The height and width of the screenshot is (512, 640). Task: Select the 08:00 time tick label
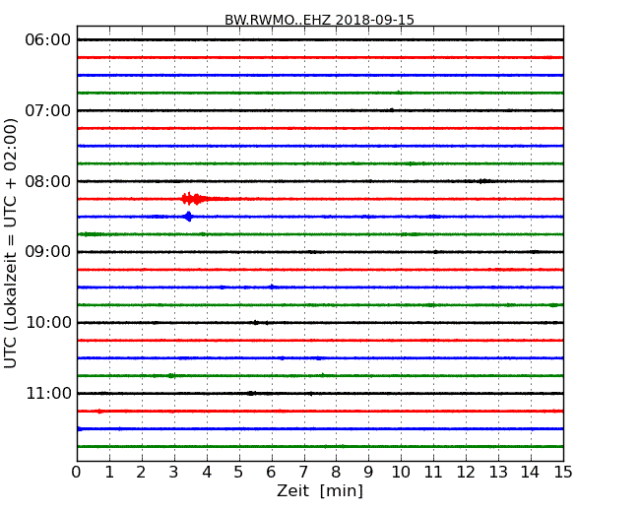pyautogui.click(x=48, y=181)
